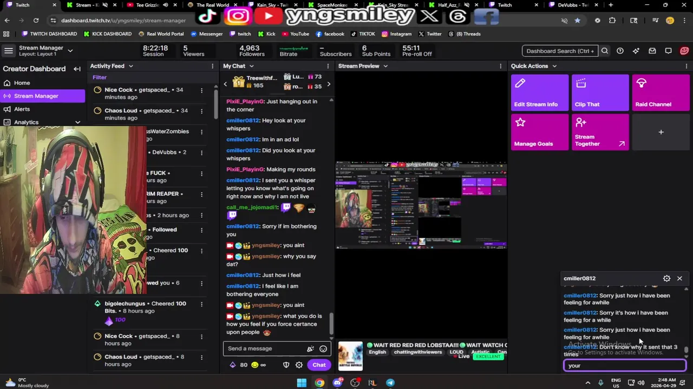Open My Chat three-dot options
Screen dimensions: 693x389
click(x=328, y=66)
